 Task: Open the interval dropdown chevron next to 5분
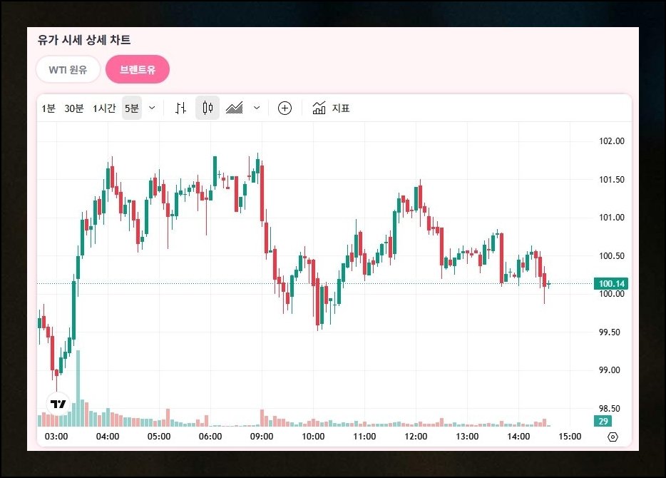point(152,108)
